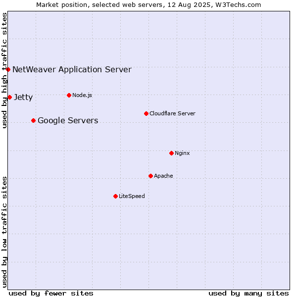297x297 pixels.
Task: Click the "used by many sites" axis label
Action: pyautogui.click(x=248, y=294)
